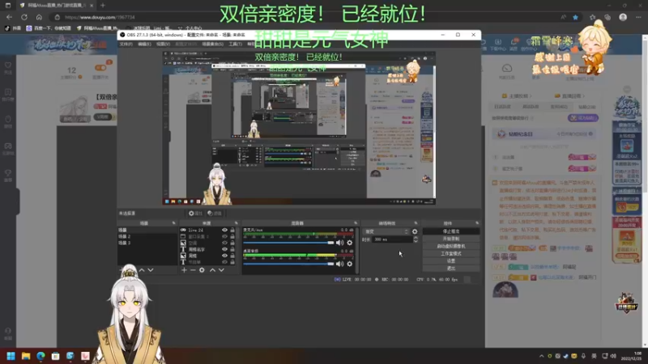Screen dimensions: 648x364
Task: Go to browser home page
Action: [39, 17]
